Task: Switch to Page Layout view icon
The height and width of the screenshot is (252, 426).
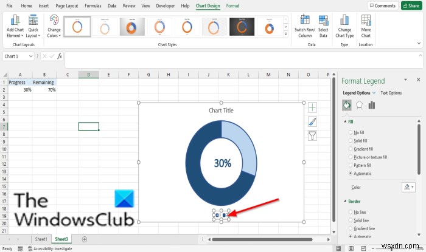Action: coord(351,248)
